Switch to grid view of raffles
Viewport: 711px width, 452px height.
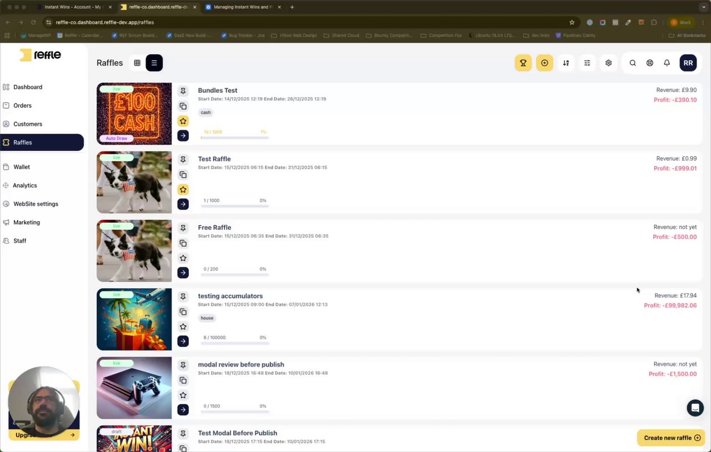click(x=137, y=63)
